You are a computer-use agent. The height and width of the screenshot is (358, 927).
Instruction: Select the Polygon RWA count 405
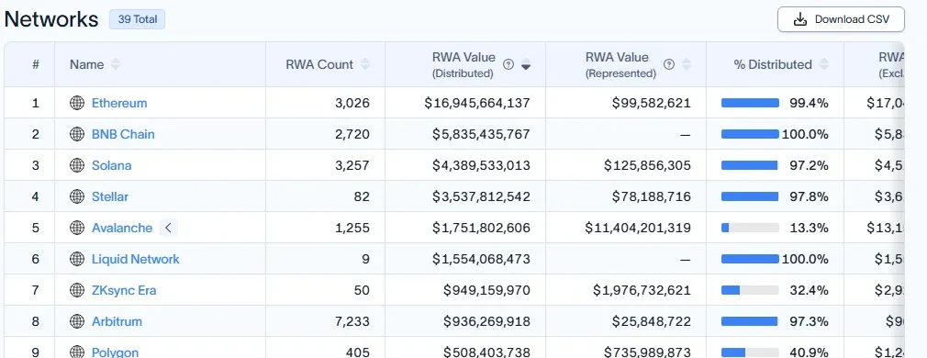pyautogui.click(x=358, y=352)
